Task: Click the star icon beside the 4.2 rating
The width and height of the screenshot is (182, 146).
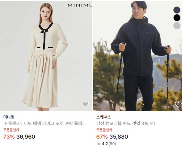Action: pyautogui.click(x=99, y=144)
